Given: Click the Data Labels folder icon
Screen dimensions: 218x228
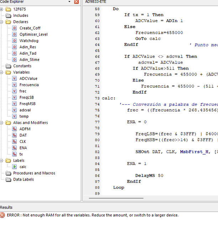Looking at the screenshot, I should click(x=8, y=180).
